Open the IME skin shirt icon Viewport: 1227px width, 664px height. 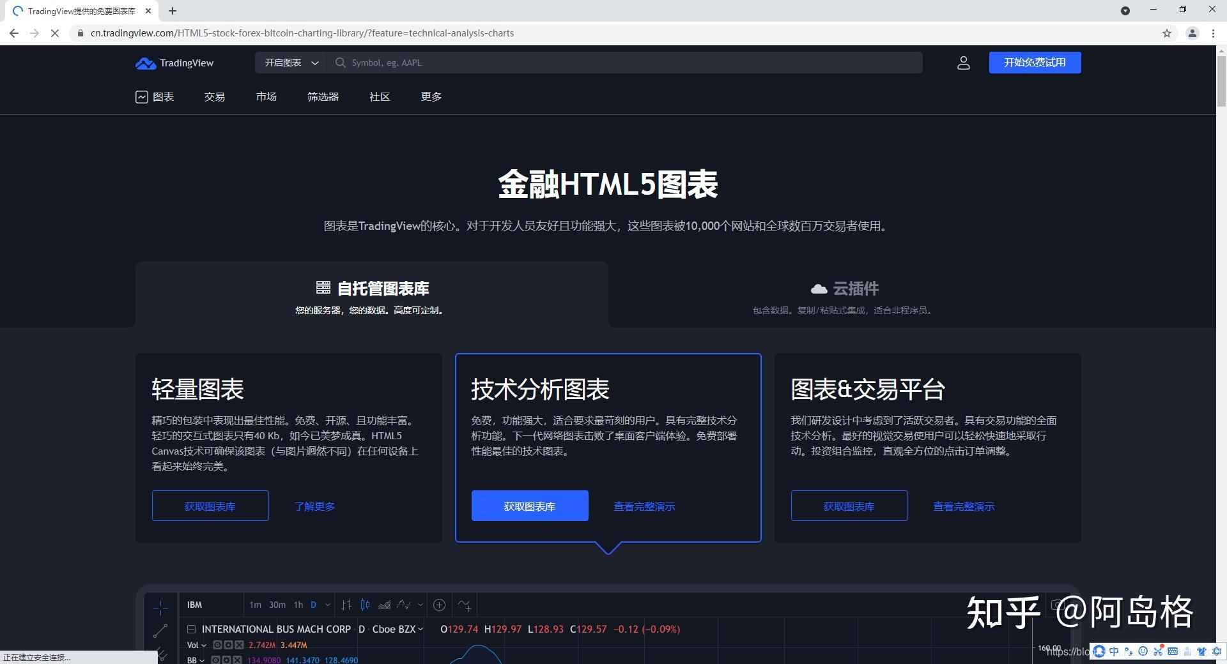tap(1202, 651)
